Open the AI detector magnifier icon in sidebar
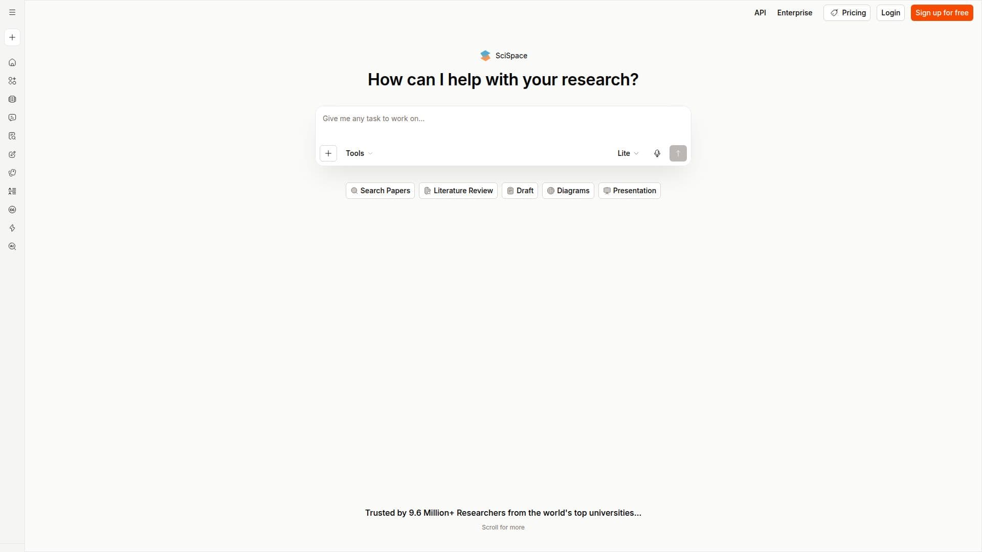Screen dimensions: 982x552 tap(12, 246)
